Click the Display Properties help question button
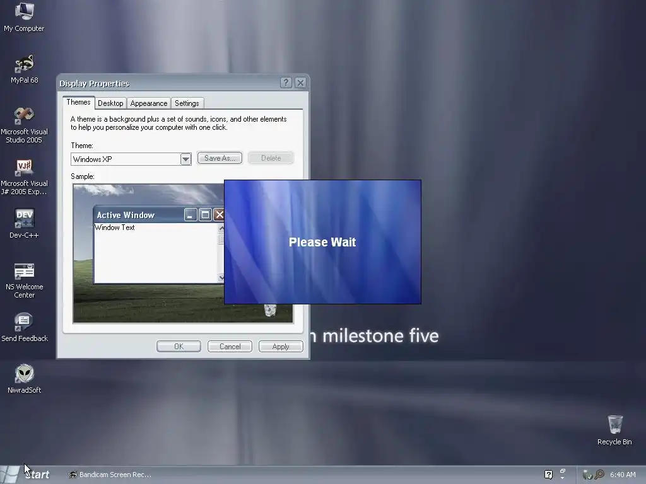This screenshot has height=484, width=646. 286,83
